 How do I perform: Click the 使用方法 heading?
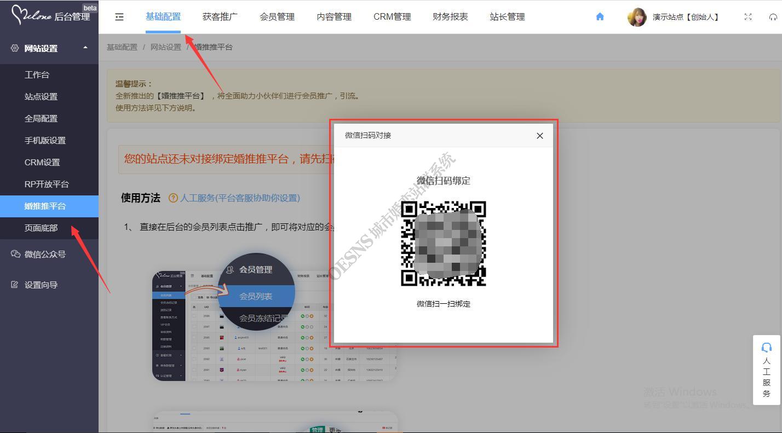tap(141, 198)
